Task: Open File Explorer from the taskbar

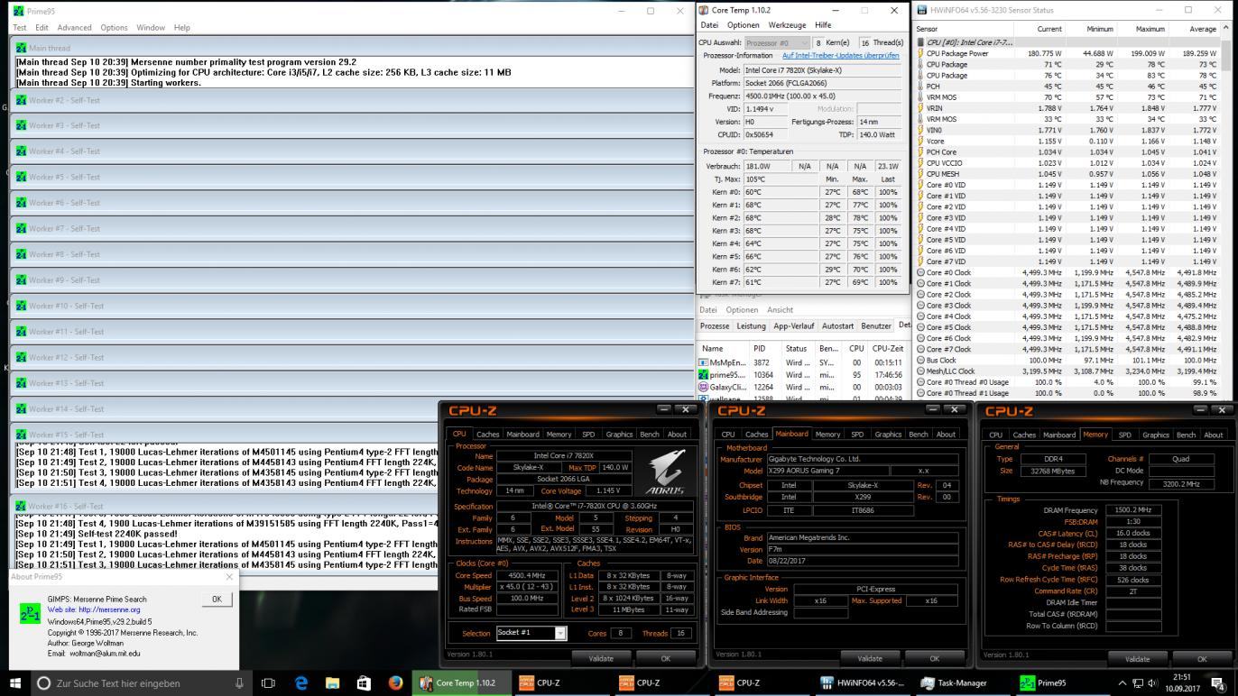Action: (x=332, y=682)
